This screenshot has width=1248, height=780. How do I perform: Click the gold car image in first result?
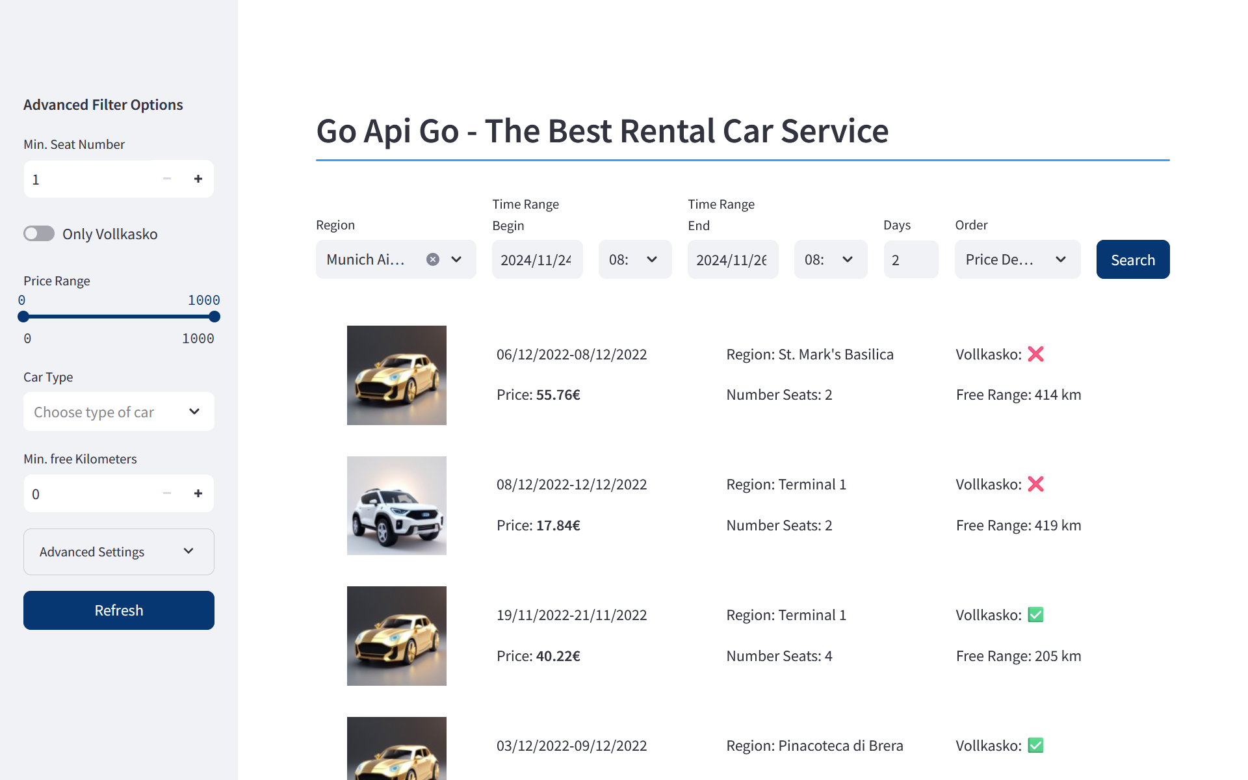pyautogui.click(x=396, y=375)
